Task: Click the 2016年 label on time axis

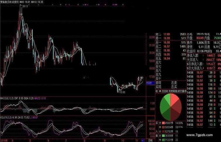Action: (x=4, y=141)
